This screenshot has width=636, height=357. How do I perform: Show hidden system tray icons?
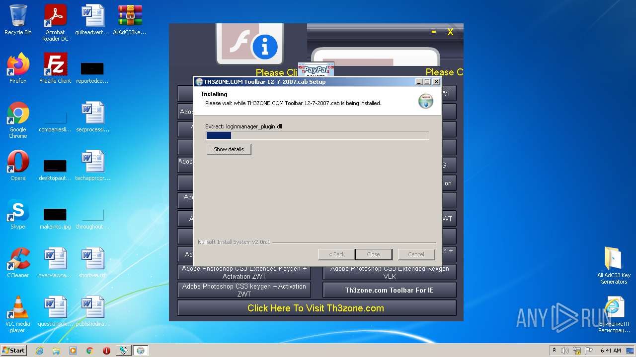click(x=554, y=351)
